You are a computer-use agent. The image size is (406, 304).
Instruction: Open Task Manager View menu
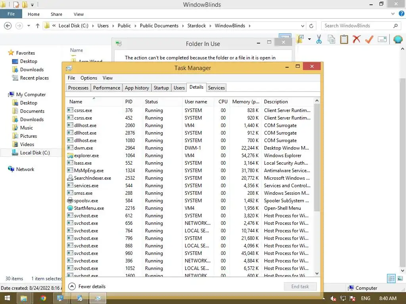point(107,78)
